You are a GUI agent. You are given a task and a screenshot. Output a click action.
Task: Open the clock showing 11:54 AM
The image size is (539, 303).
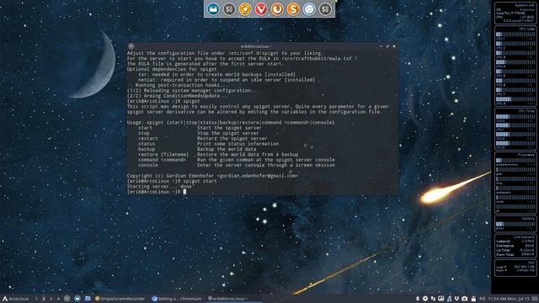pyautogui.click(x=509, y=299)
